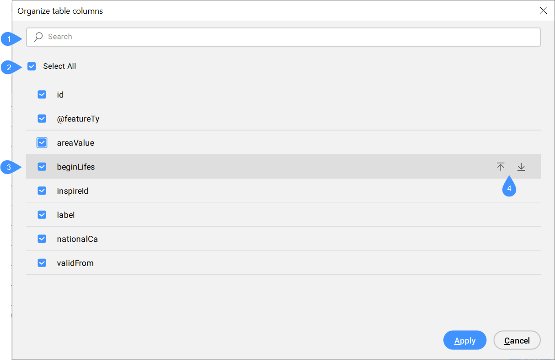
Task: Select the inspireId row text
Action: [x=72, y=191]
